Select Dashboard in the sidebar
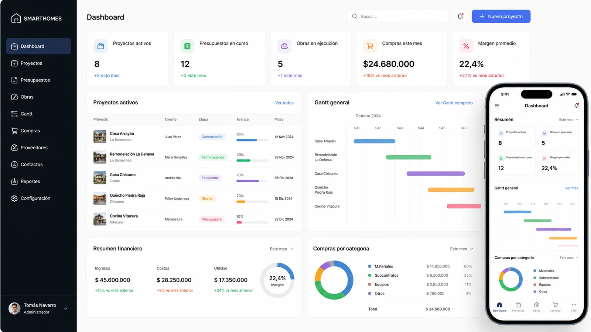591x332 pixels. click(38, 46)
